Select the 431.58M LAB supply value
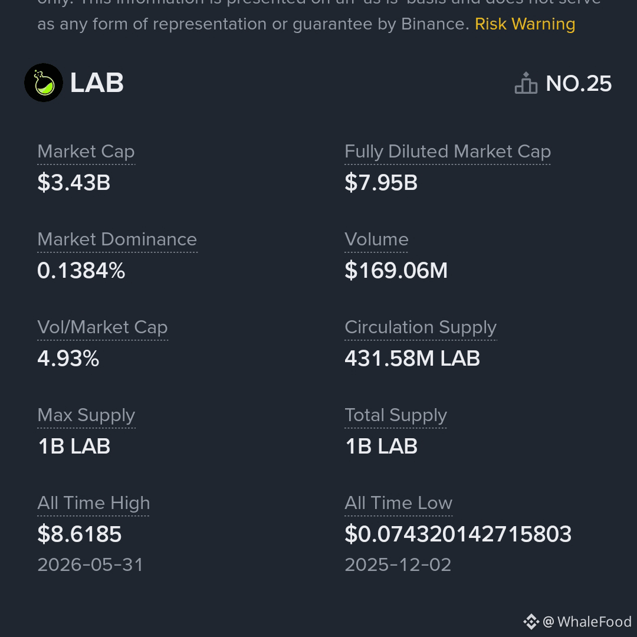 (412, 359)
